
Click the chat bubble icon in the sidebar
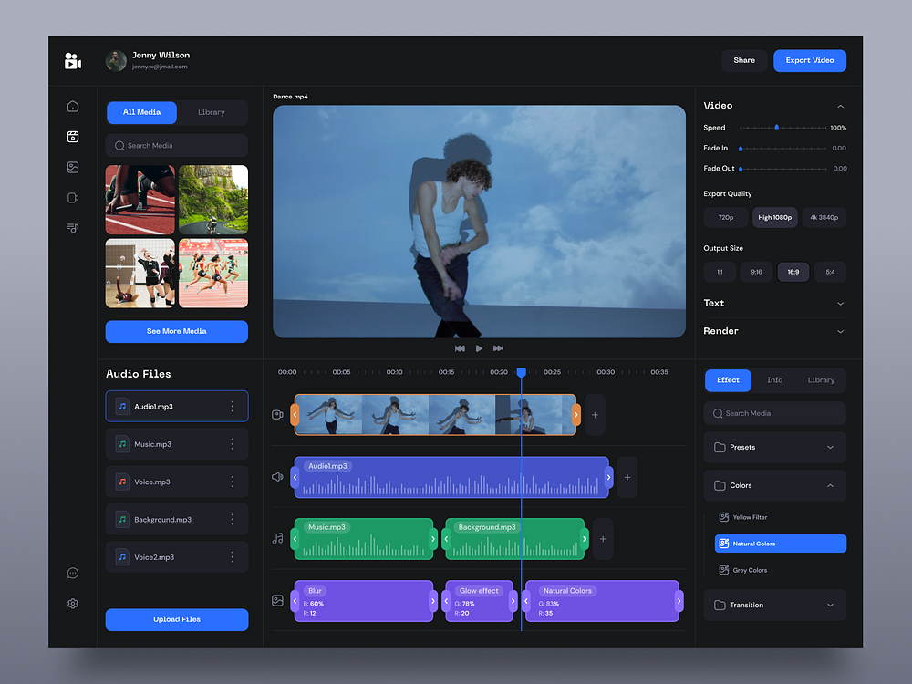pos(72,573)
